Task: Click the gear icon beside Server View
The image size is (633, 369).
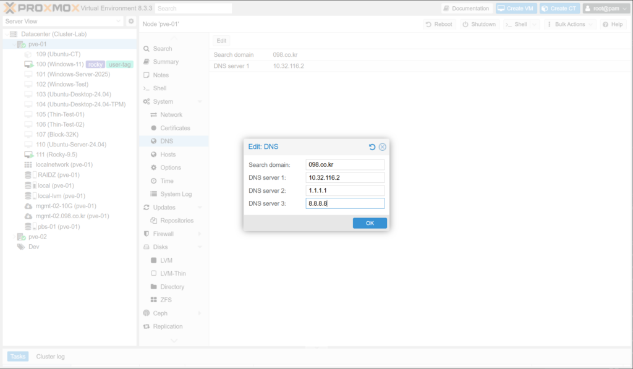Action: click(131, 22)
